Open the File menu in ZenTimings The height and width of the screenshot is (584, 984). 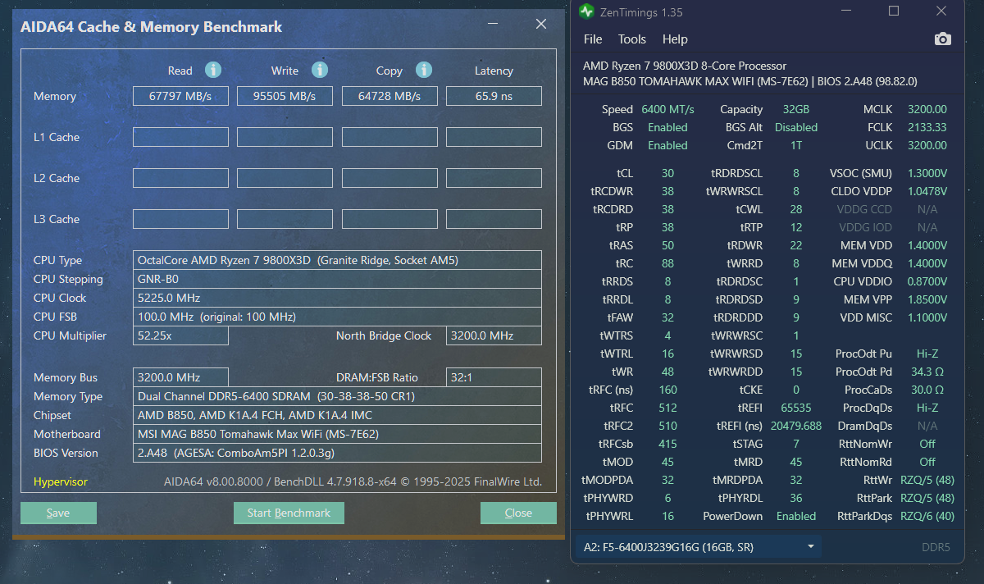pos(593,39)
